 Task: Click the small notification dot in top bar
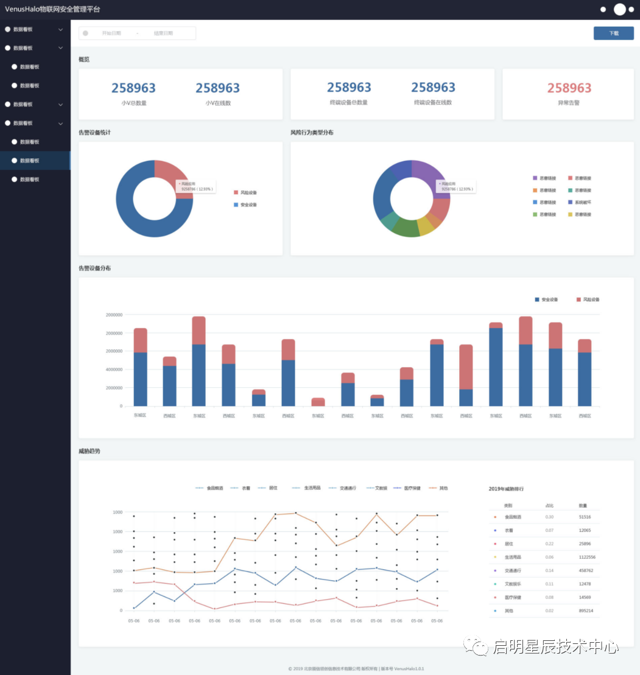click(603, 9)
